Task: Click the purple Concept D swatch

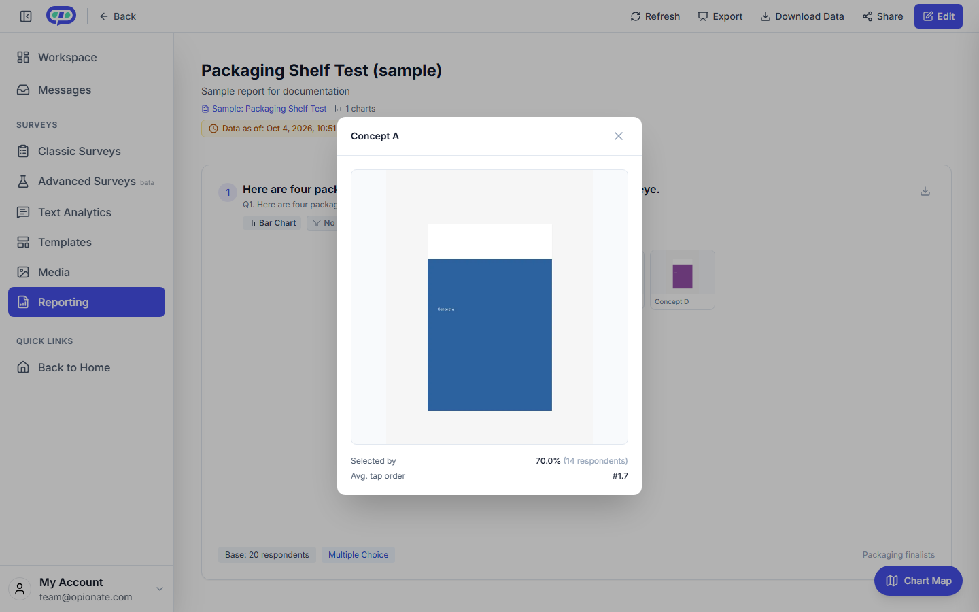Action: point(683,276)
